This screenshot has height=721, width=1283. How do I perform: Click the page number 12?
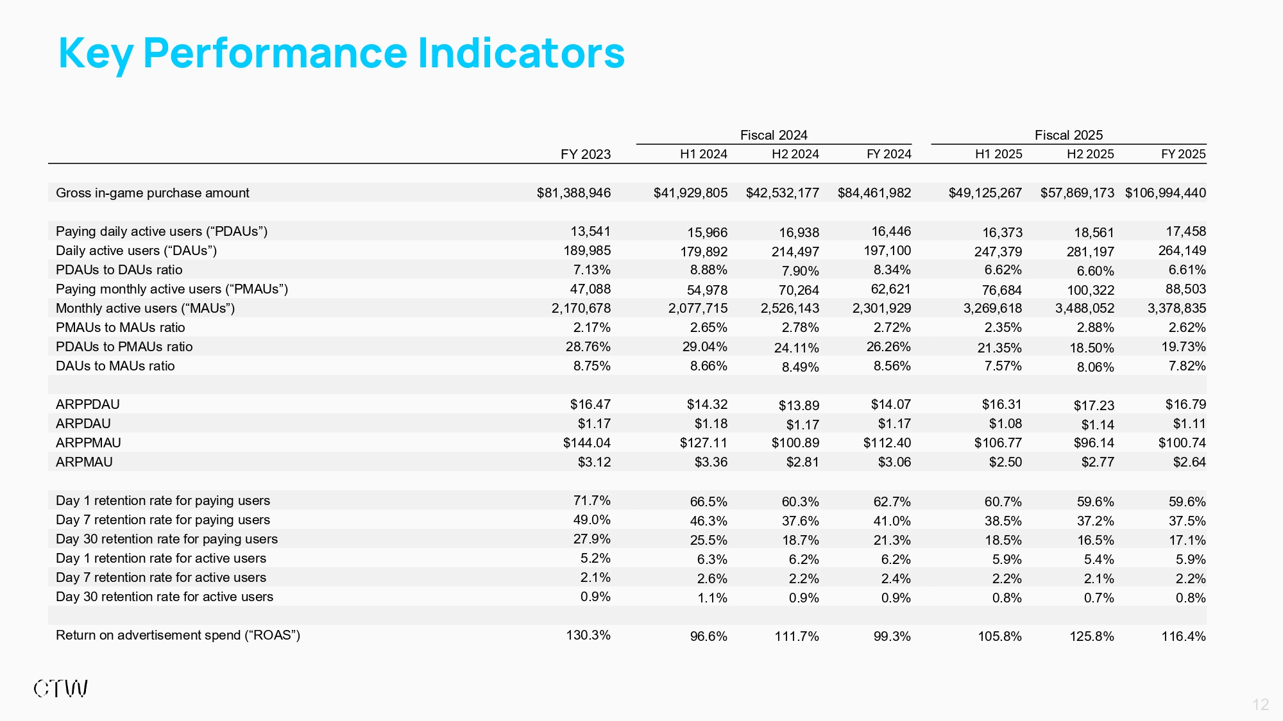pos(1260,705)
